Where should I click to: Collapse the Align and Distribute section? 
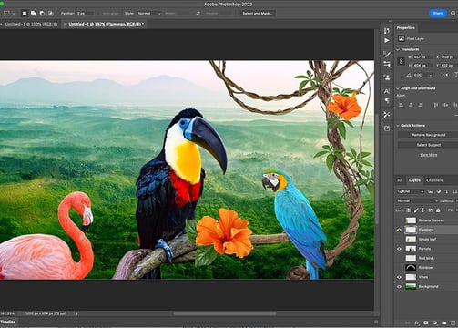pos(398,88)
